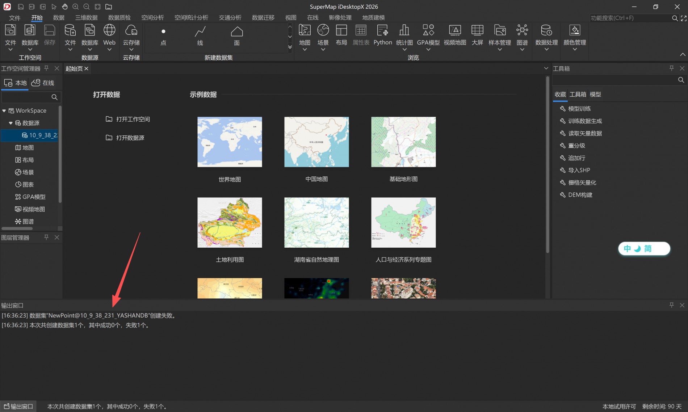This screenshot has width=688, height=412.
Task: Click the open folder icon in the title bar
Action: coord(109,7)
